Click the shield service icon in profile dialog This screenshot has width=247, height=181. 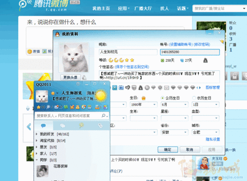click(160, 88)
